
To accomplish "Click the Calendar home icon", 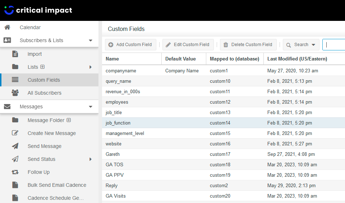I will (7, 27).
